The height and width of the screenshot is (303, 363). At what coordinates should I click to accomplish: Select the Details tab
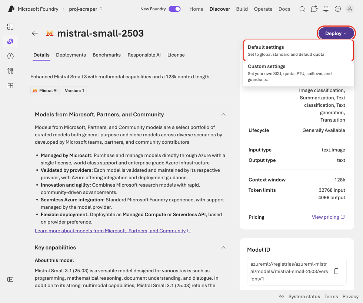point(41,55)
